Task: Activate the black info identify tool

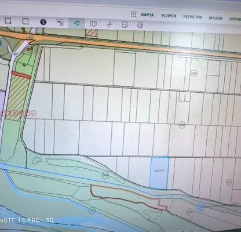Action: (x=43, y=22)
